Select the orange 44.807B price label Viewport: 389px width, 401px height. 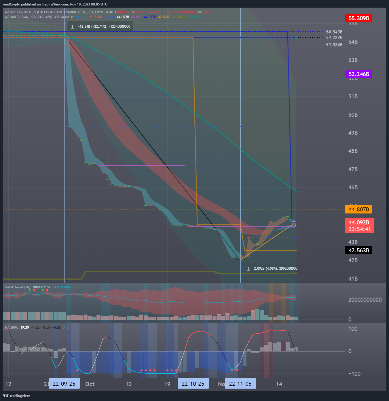pyautogui.click(x=358, y=209)
